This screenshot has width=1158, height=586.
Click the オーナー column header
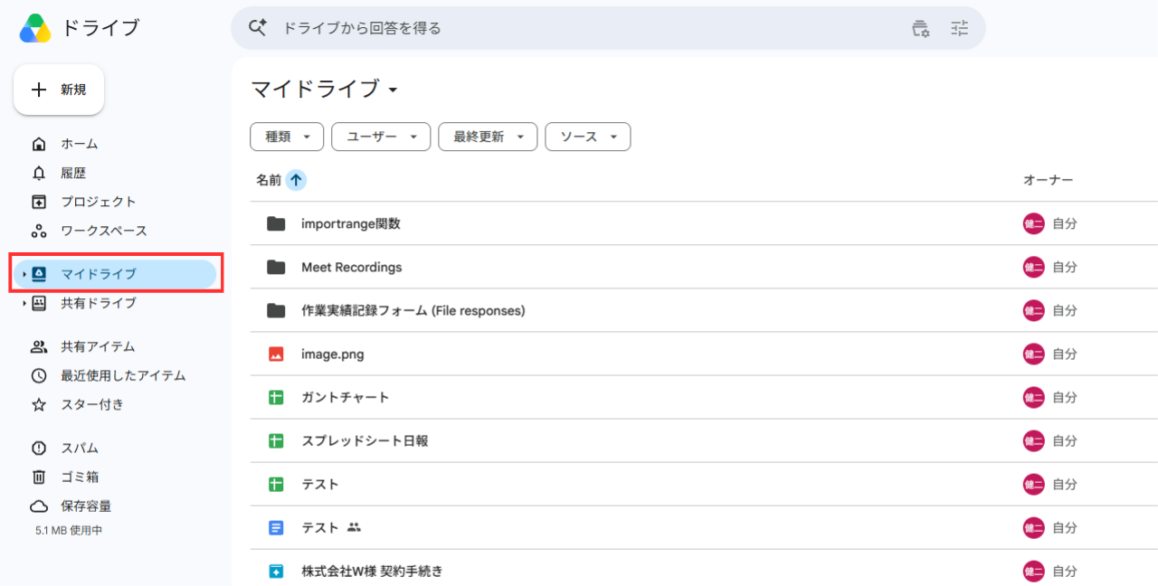tap(1048, 180)
